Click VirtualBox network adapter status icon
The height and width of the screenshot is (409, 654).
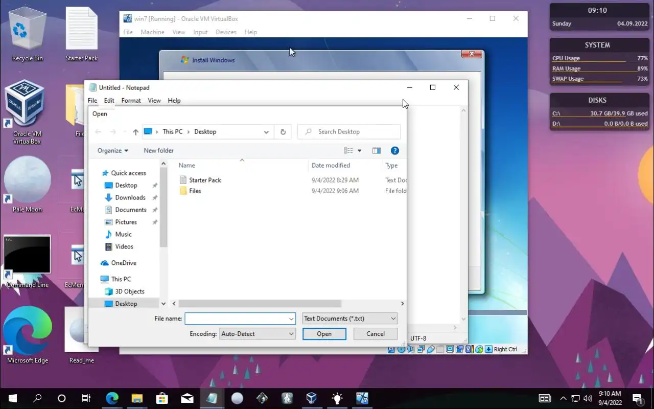point(421,350)
